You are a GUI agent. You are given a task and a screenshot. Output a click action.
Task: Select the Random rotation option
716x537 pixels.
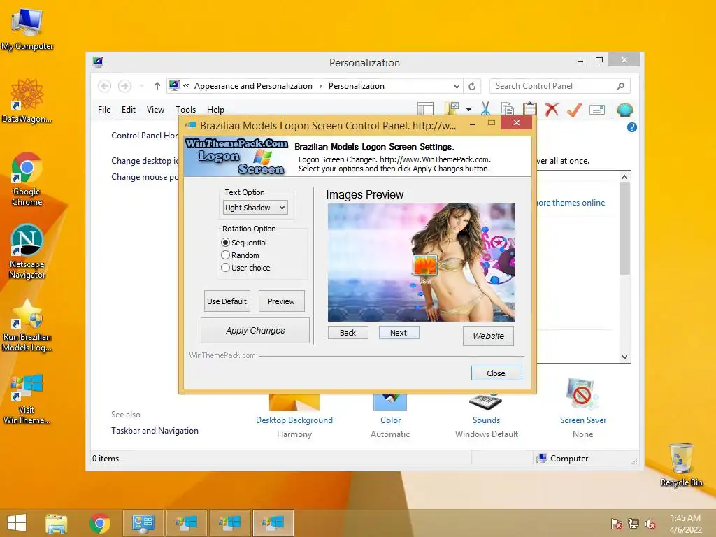[x=241, y=255]
